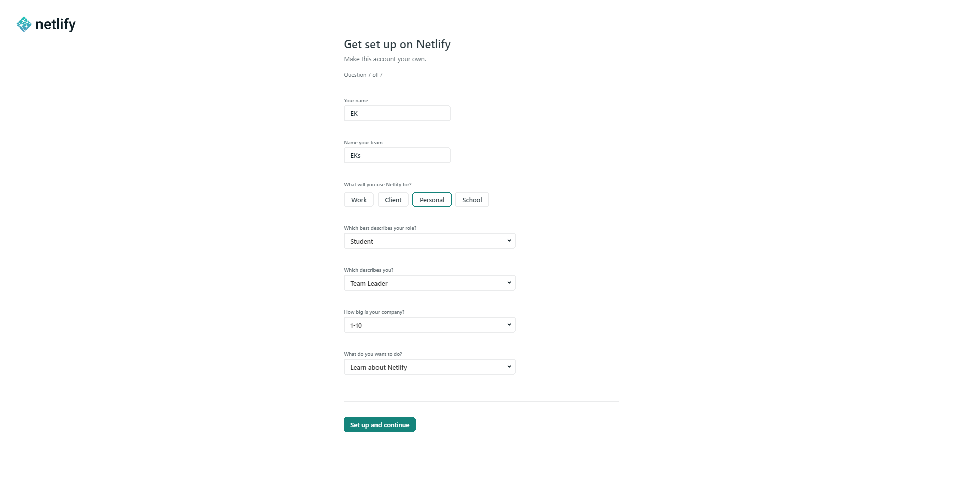
Task: Click the chevron arrow on Student dropdown
Action: 509,241
